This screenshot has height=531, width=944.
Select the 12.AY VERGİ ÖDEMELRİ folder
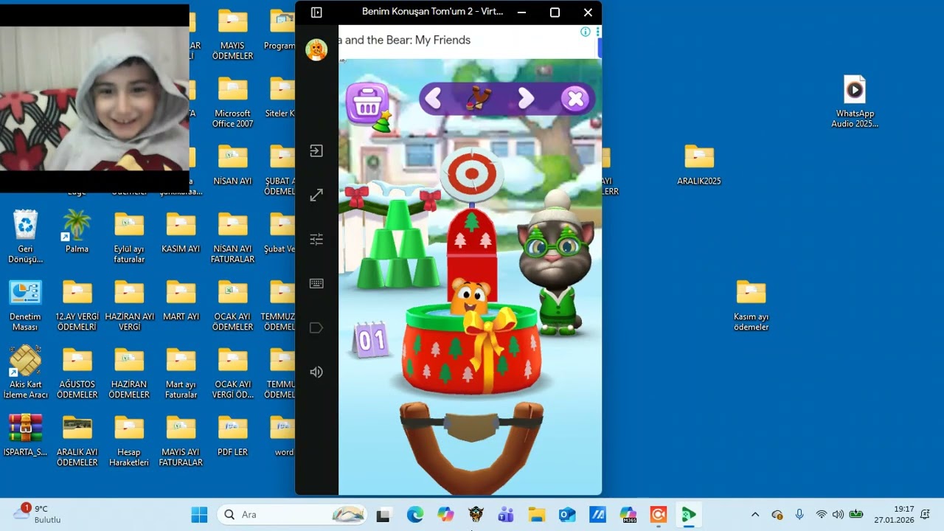pos(77,305)
